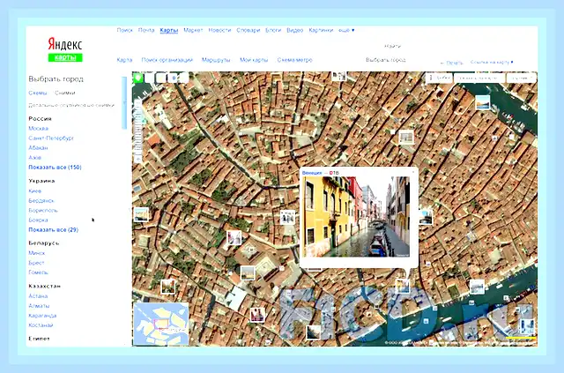
Task: Open the Показать на карте dropdown
Action: coord(479,78)
